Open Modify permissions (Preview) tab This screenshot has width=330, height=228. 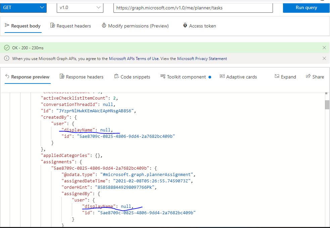point(135,26)
